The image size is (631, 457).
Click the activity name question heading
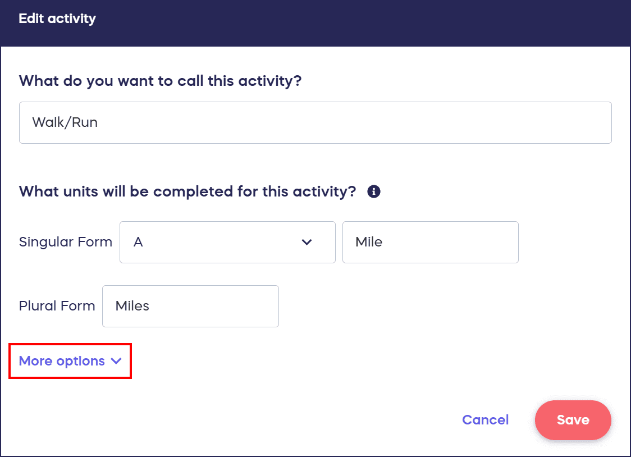[x=161, y=81]
